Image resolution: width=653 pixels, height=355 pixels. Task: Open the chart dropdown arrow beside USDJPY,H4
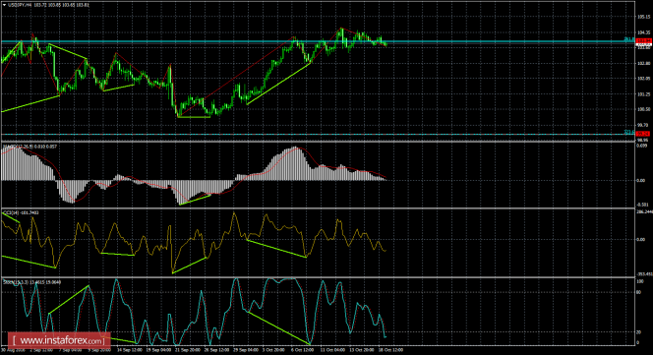point(4,5)
